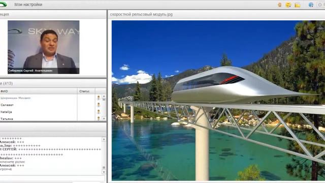Image resolution: width=325 pixels, height=183 pixels.
Task: Open the smiley emoticon menu
Action: (x=288, y=5)
